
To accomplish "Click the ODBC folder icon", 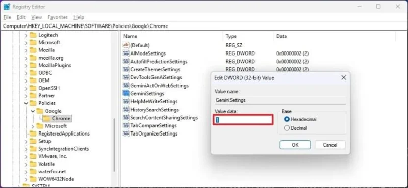I will 33,73.
